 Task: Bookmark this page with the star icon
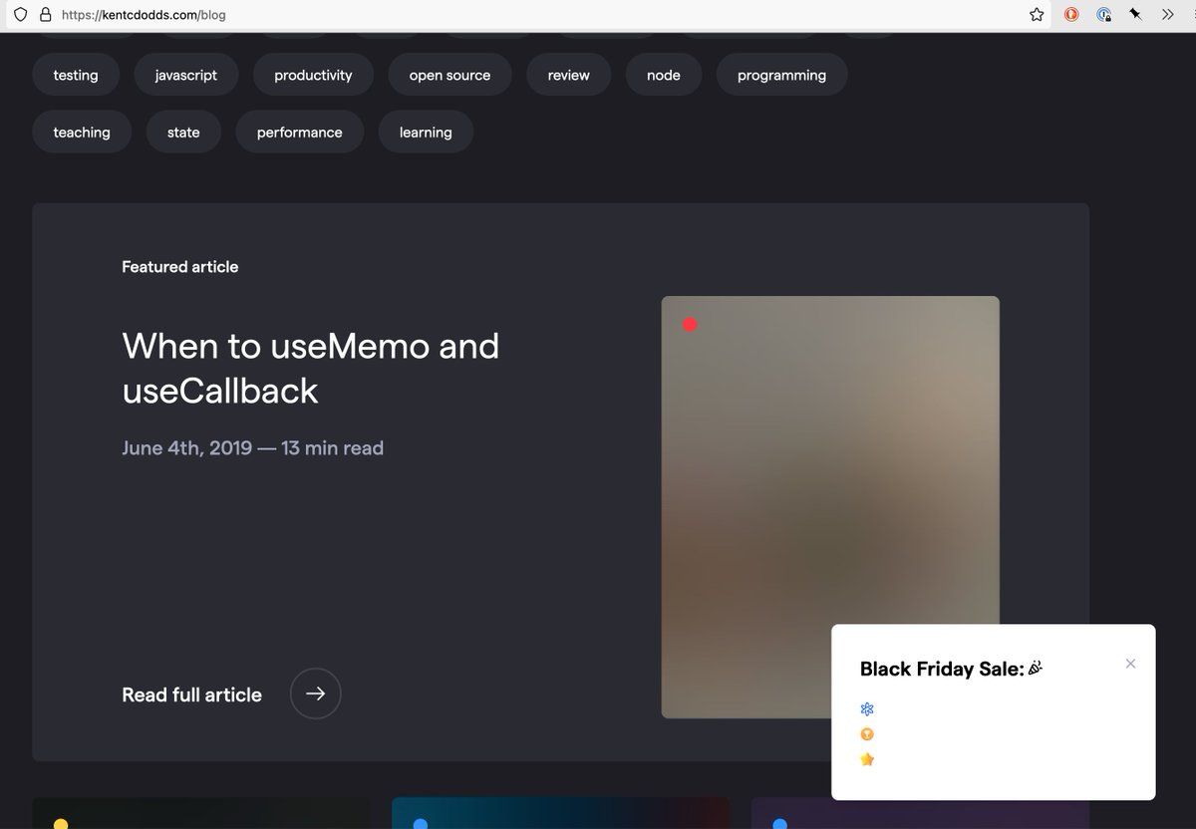click(x=1037, y=15)
